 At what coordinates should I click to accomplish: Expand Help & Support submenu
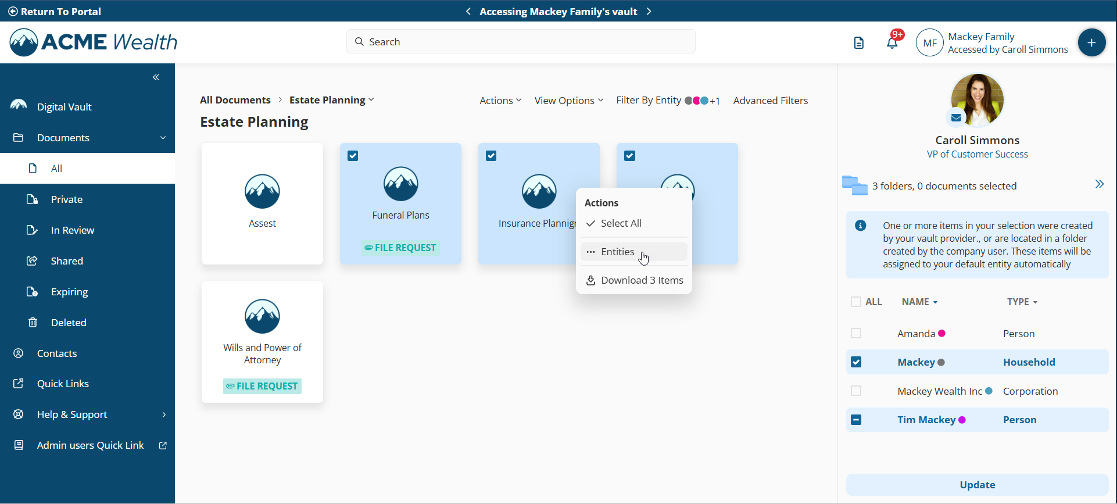[164, 414]
